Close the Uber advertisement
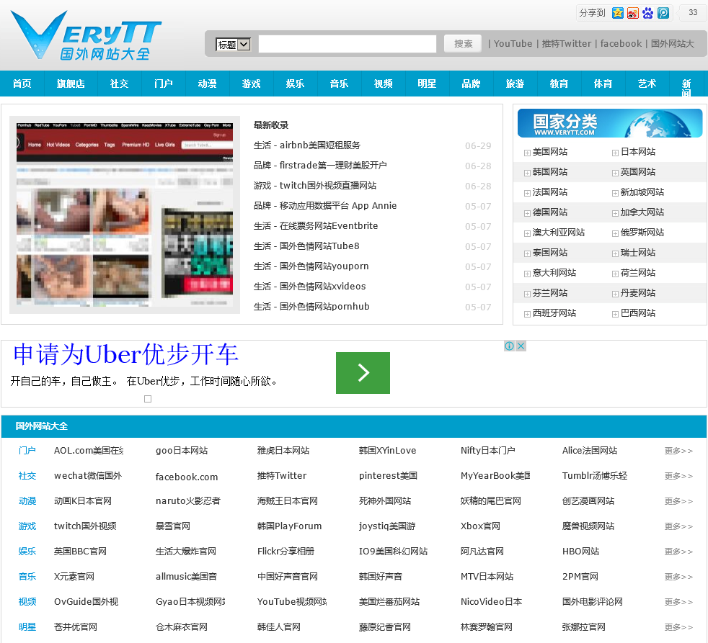Screen dimensions: 708x643 [x=521, y=346]
